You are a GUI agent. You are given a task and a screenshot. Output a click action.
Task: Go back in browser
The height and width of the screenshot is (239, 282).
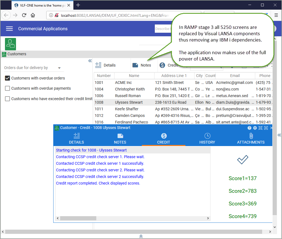[6, 15]
